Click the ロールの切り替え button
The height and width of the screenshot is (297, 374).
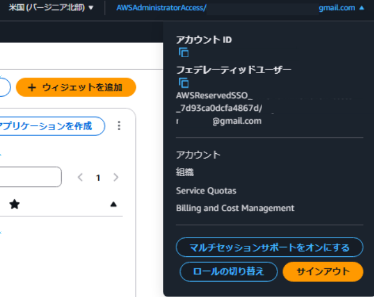coord(229,272)
